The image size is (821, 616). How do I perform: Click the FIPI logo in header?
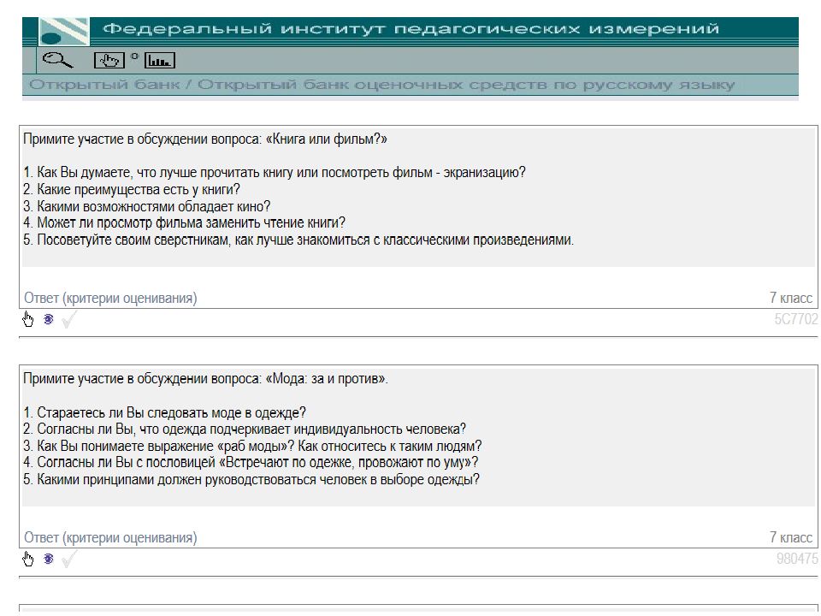pyautogui.click(x=63, y=32)
